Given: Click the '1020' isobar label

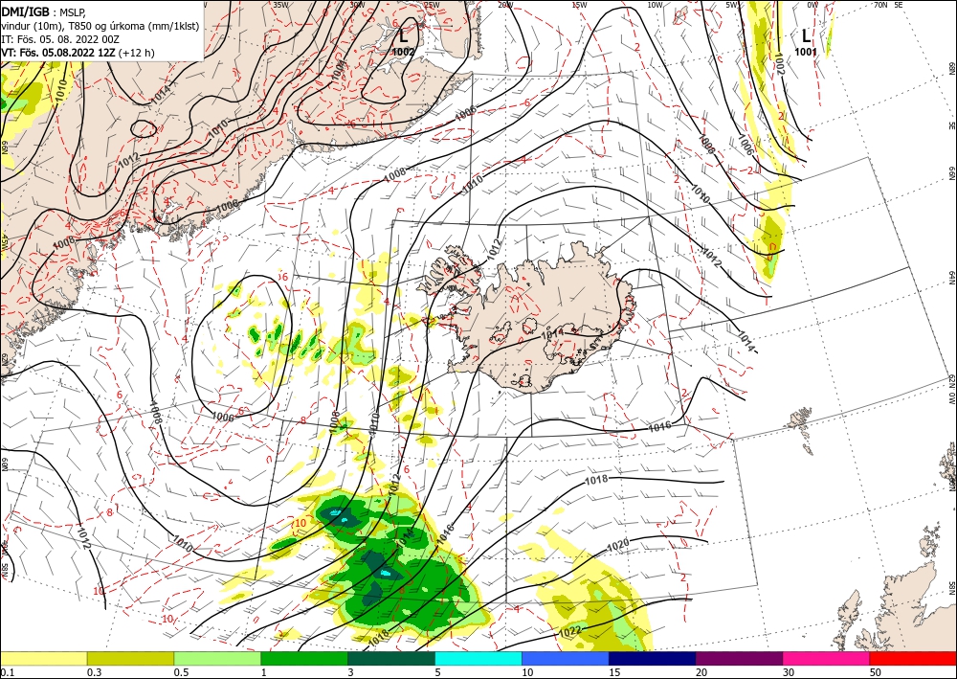Looking at the screenshot, I should 617,545.
